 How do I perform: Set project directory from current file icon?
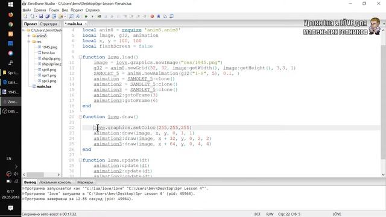[54, 16]
